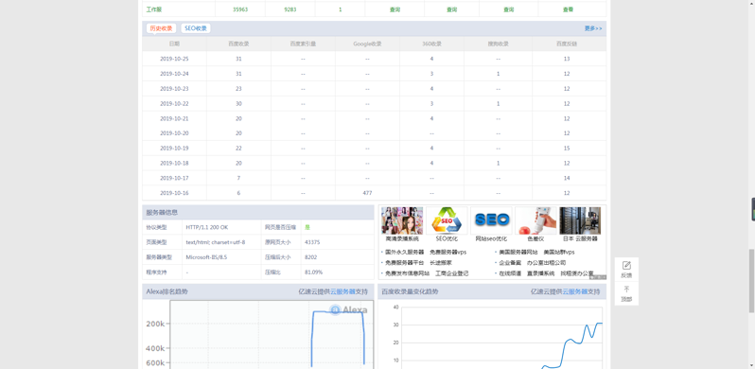Select the 2019-10-19 date cell
The width and height of the screenshot is (755, 369).
(x=174, y=149)
